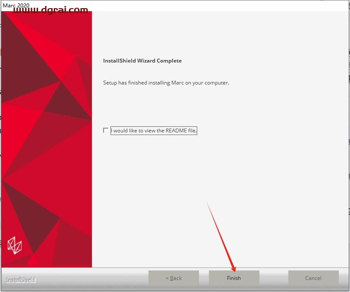Click the 'Setup has finished installing Marc' message
Viewport: 350px width, 292px height.
coord(166,83)
